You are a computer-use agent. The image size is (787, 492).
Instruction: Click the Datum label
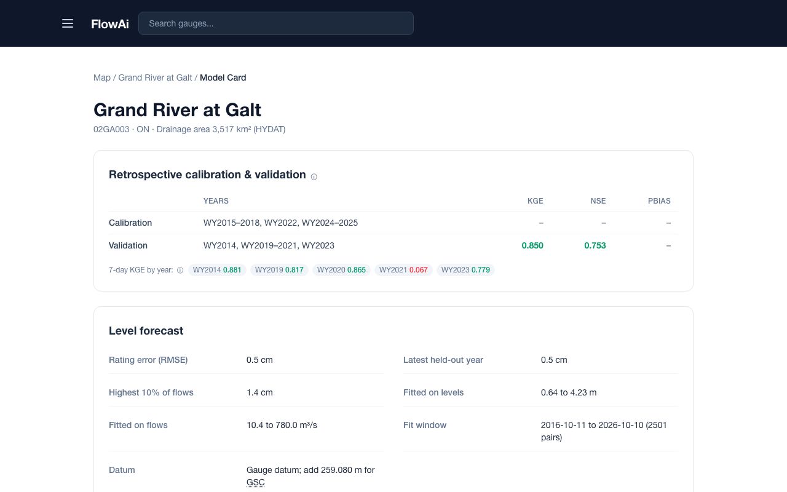point(122,470)
